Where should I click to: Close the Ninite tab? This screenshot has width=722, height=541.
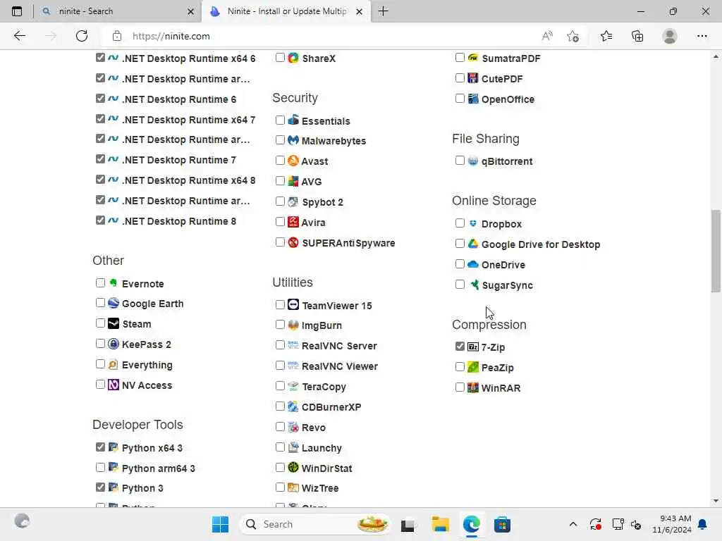pos(359,11)
